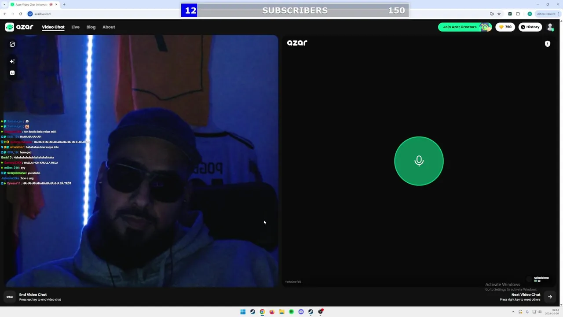This screenshot has height=317, width=563.
Task: Open the tab search dropdown
Action: (x=4, y=4)
